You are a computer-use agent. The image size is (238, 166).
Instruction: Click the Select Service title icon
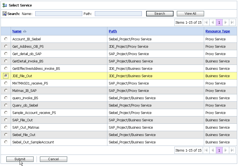(4, 5)
